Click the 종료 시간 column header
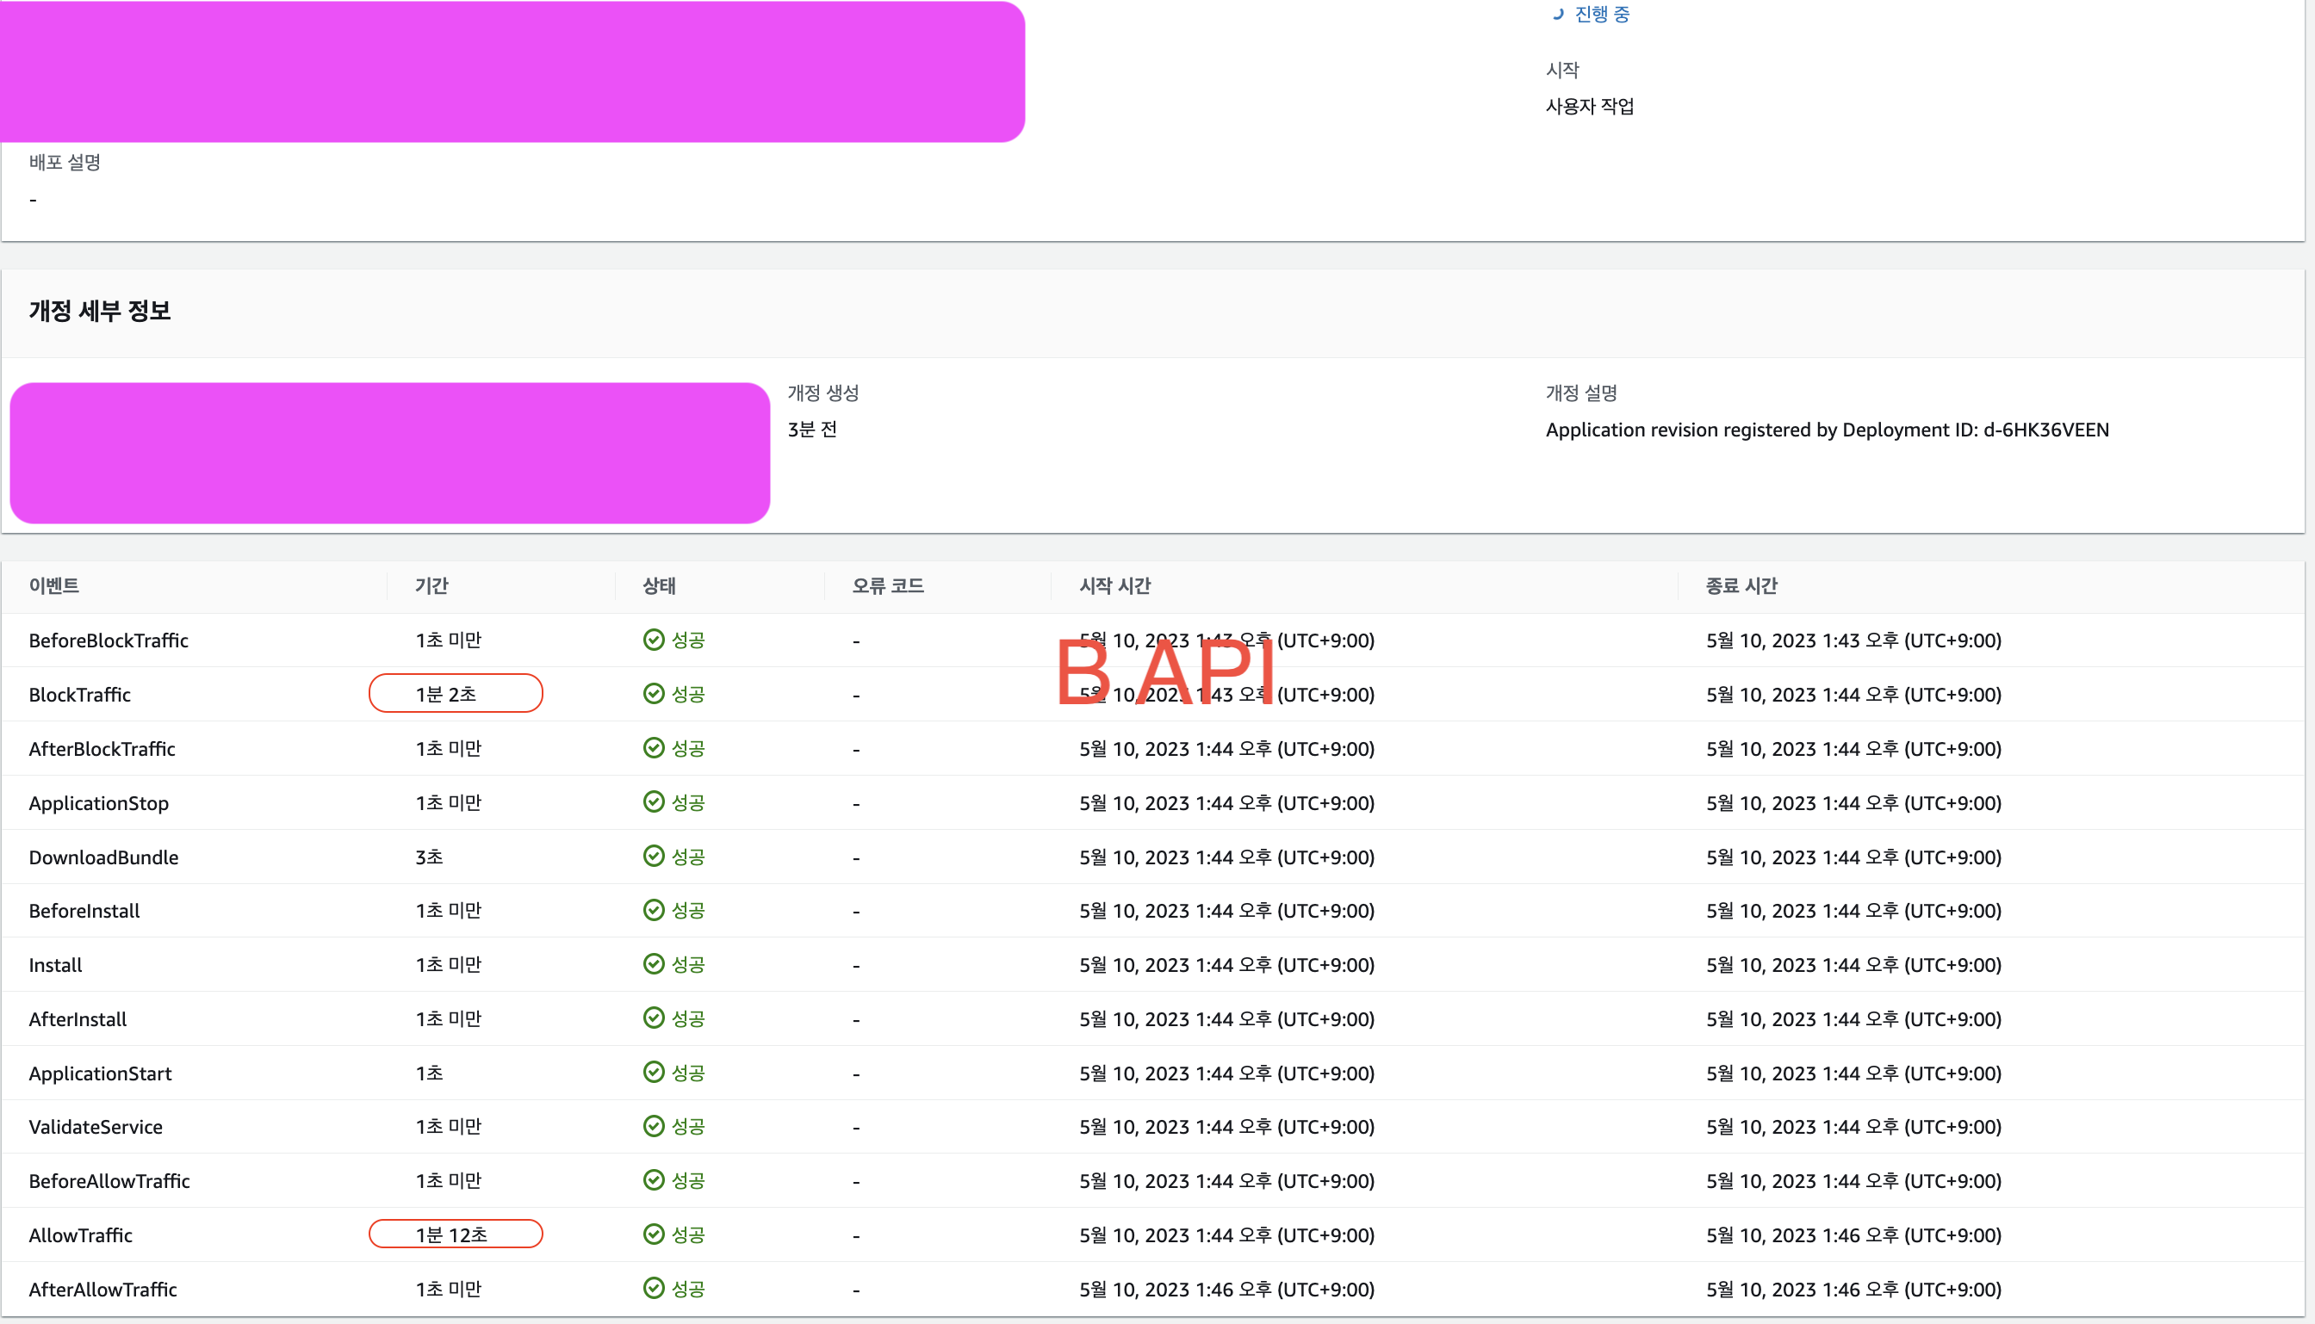The width and height of the screenshot is (2315, 1324). coord(1741,585)
